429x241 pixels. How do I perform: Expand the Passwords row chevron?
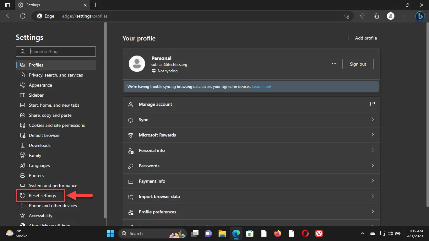pos(373,165)
